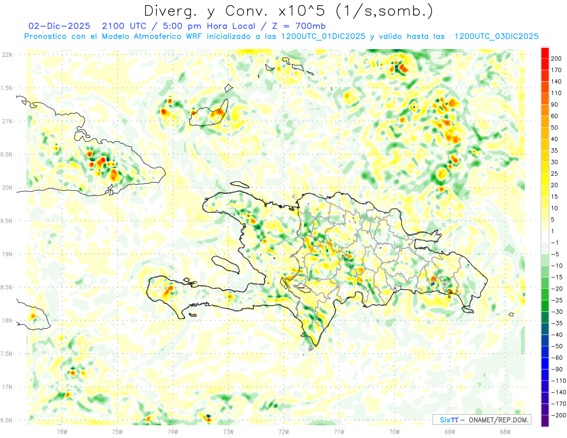Click the "-90" colorbar label
567x438 pixels.
click(x=558, y=369)
